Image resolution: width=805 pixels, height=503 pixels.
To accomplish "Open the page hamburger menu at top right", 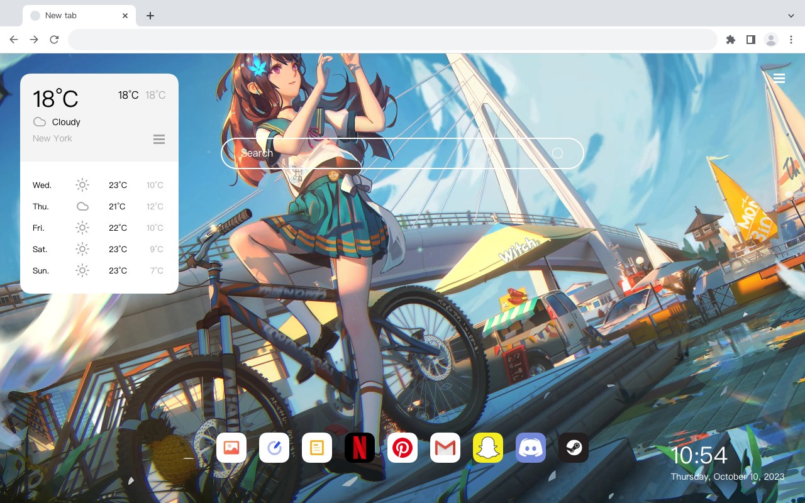I will [x=779, y=78].
